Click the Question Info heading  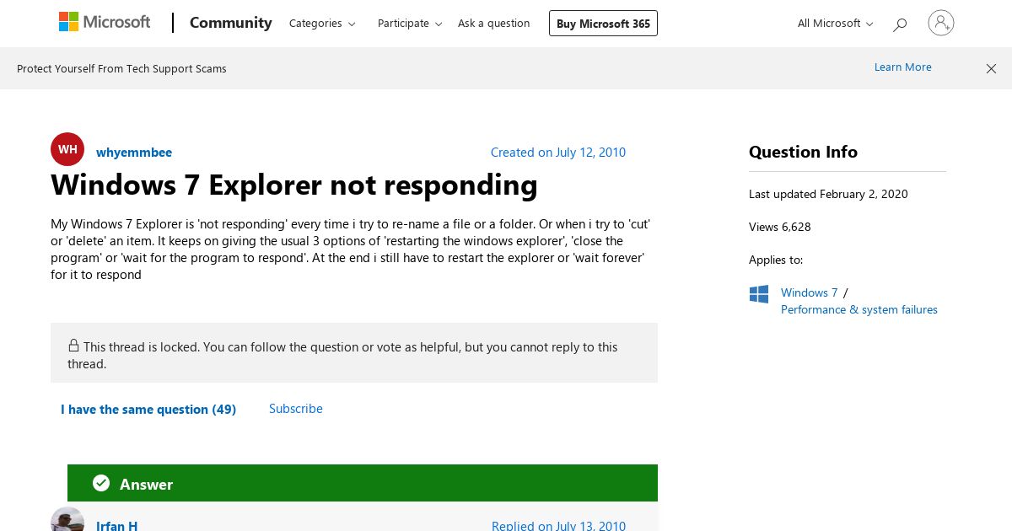click(803, 152)
